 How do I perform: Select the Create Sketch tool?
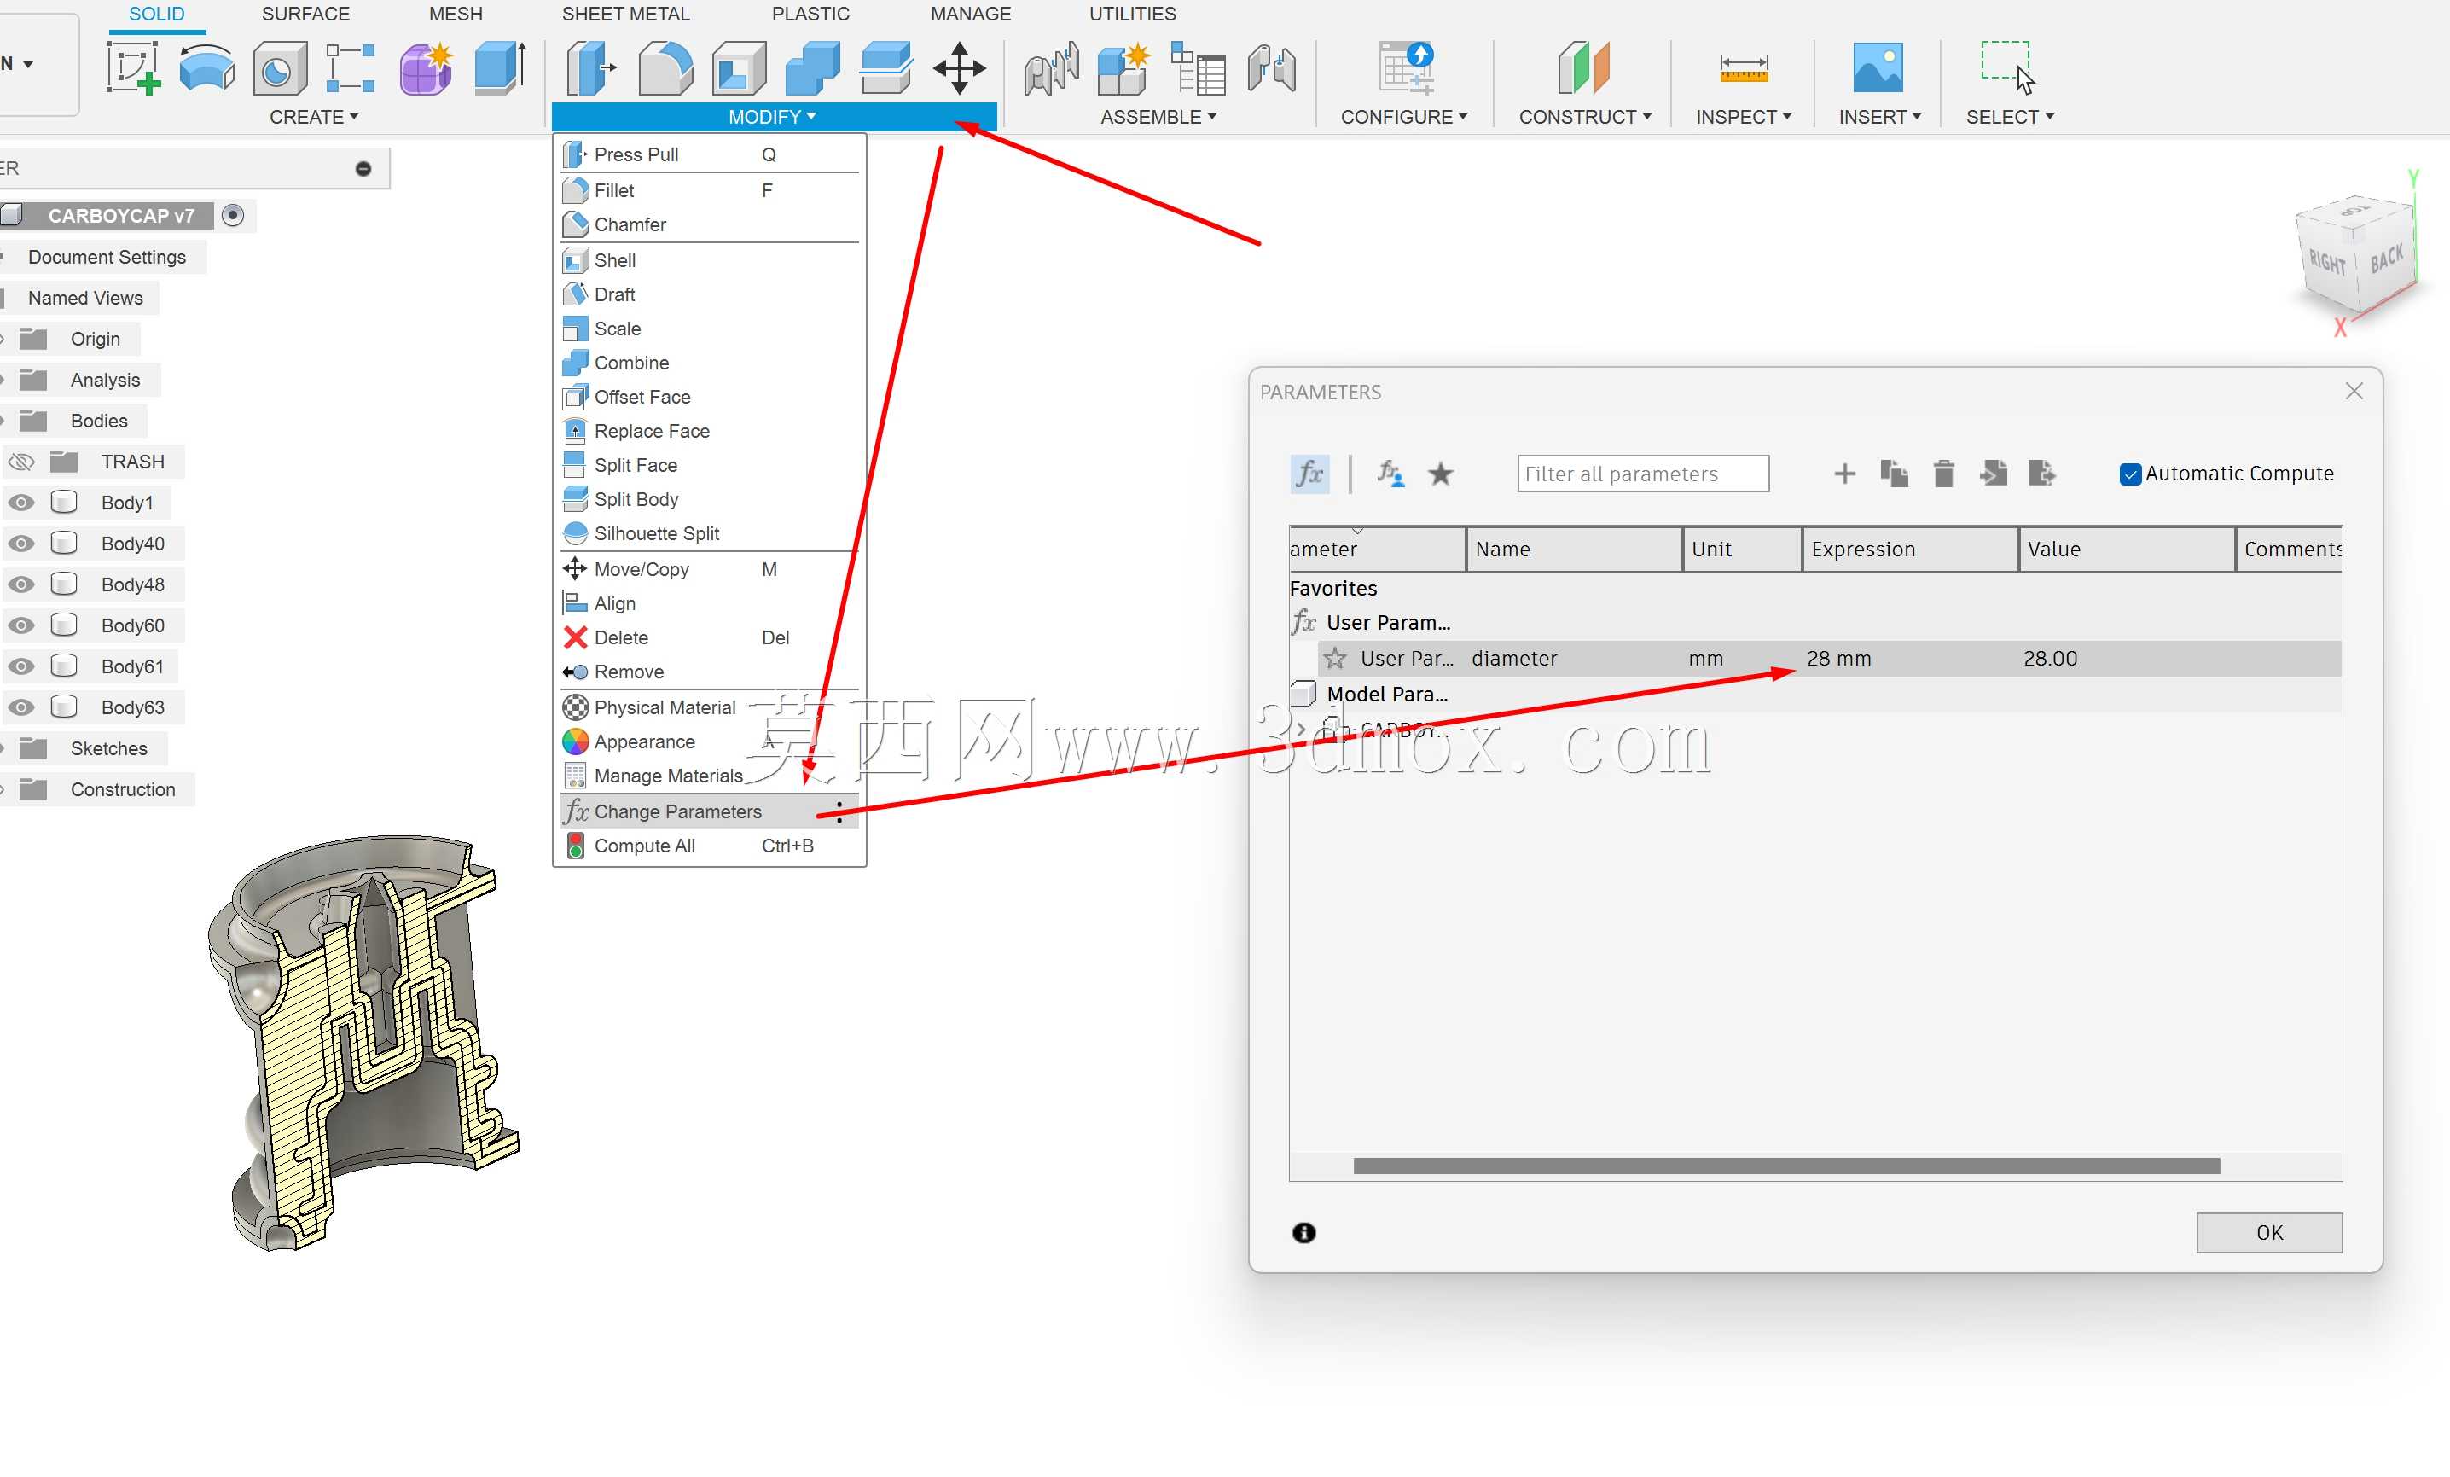[133, 67]
